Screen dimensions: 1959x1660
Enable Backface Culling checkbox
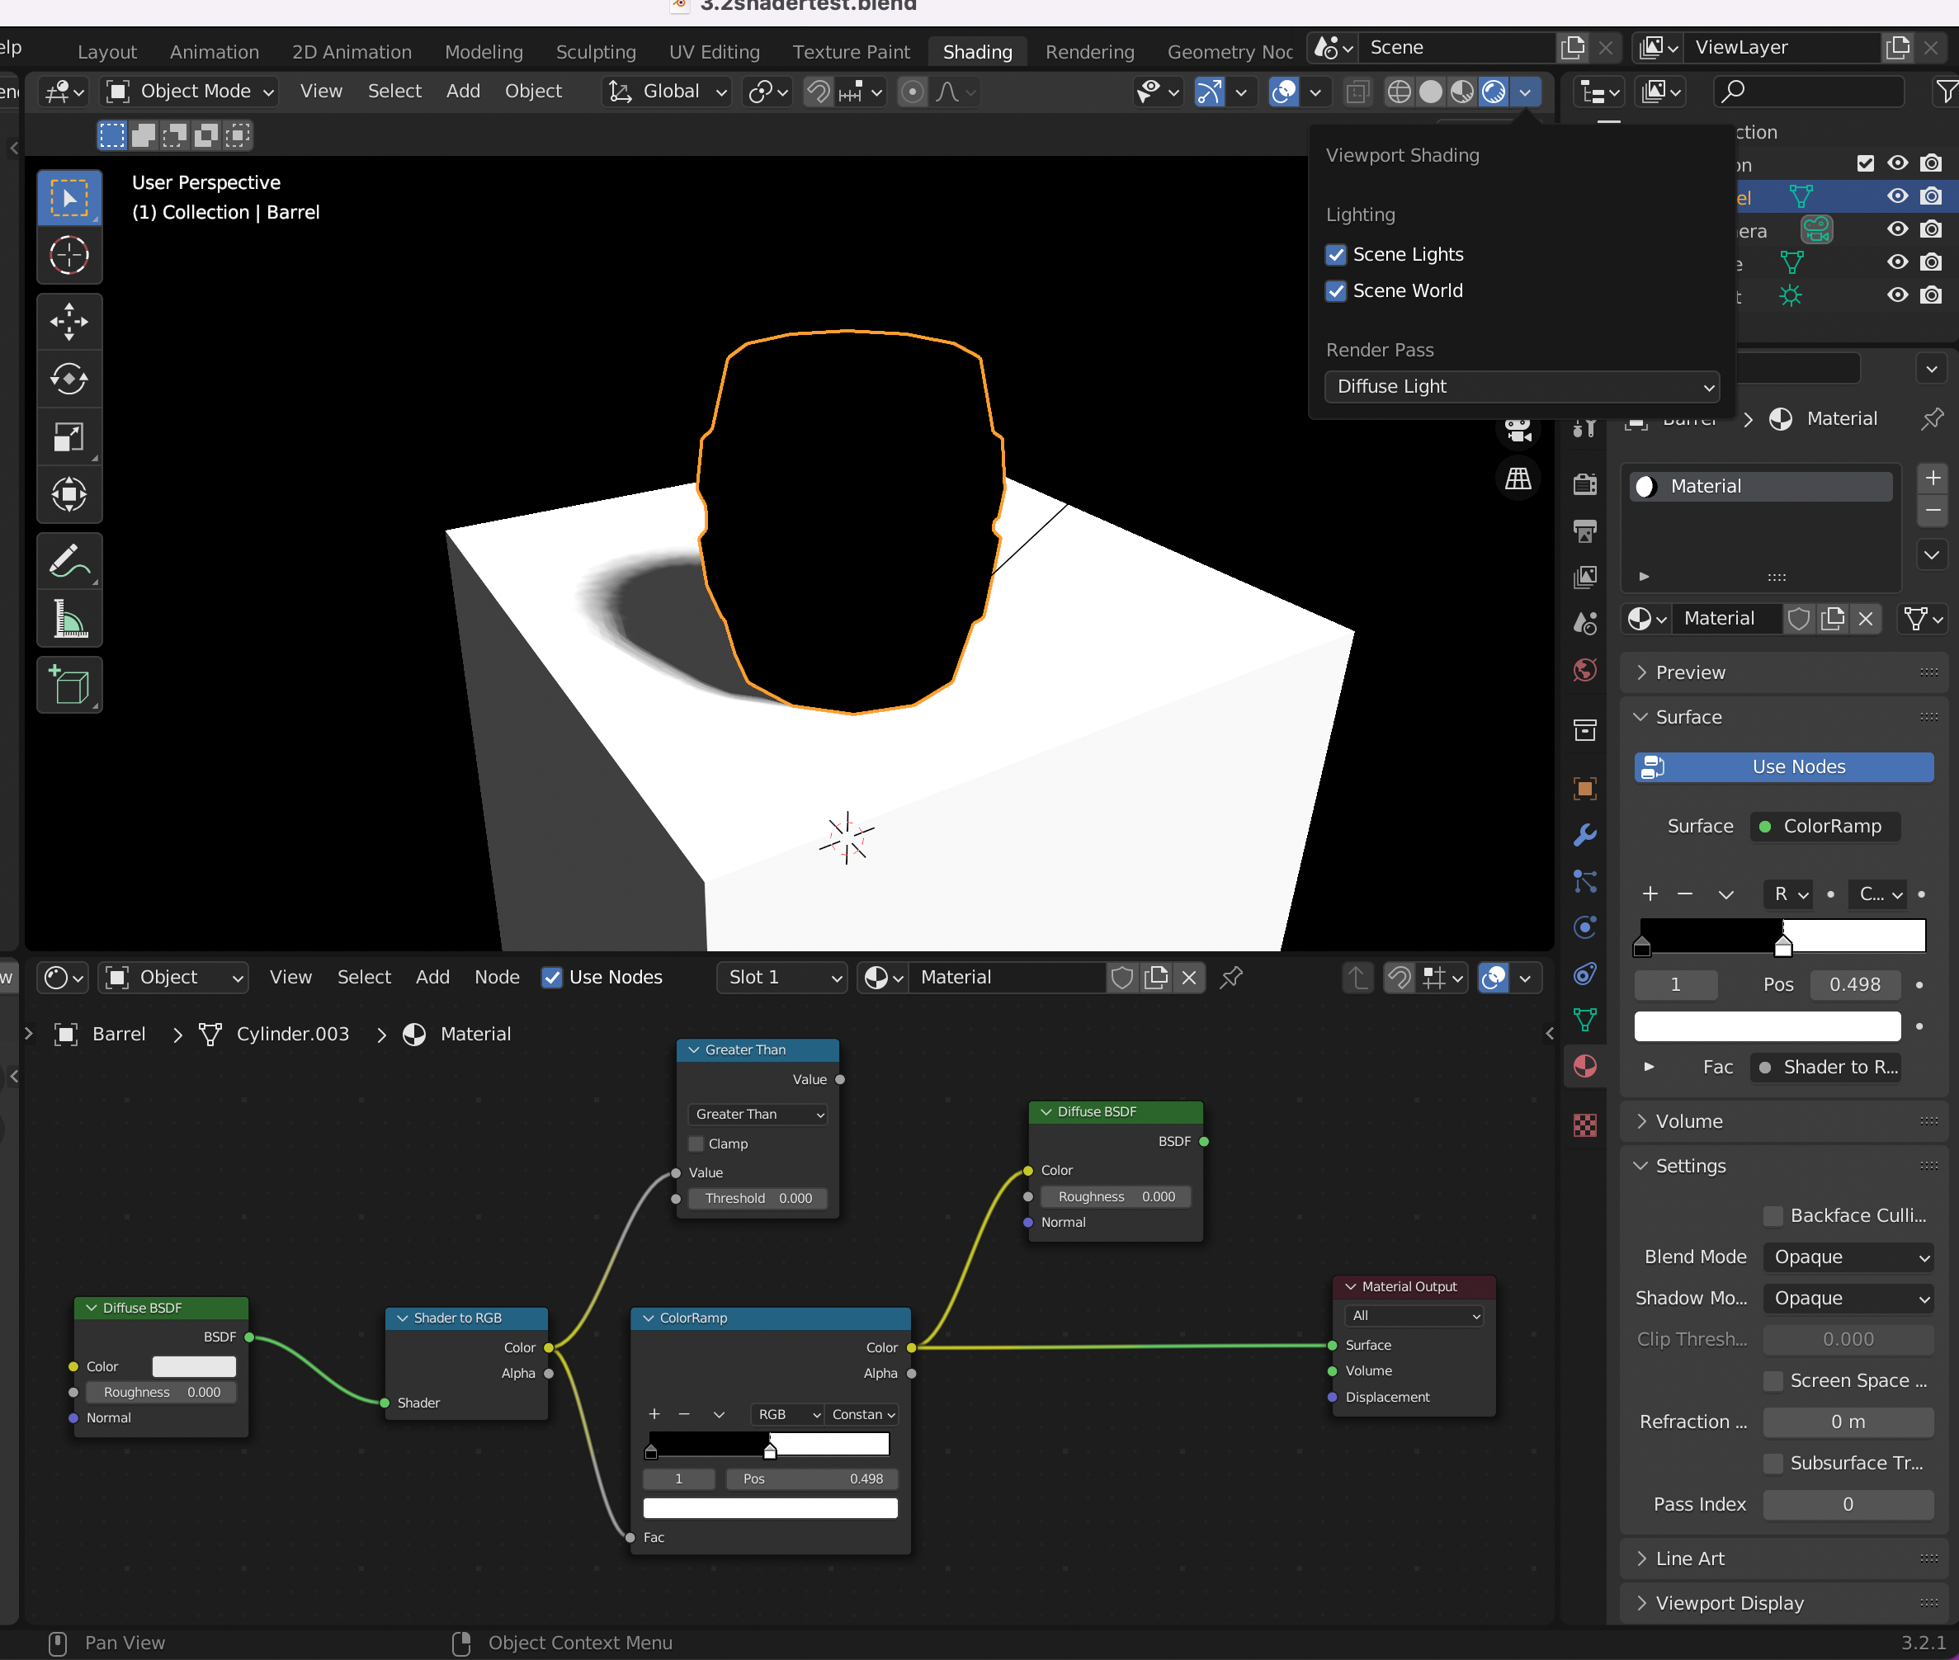pos(1773,1216)
